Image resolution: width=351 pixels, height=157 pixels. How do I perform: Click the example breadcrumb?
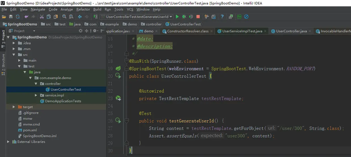tap(110, 24)
